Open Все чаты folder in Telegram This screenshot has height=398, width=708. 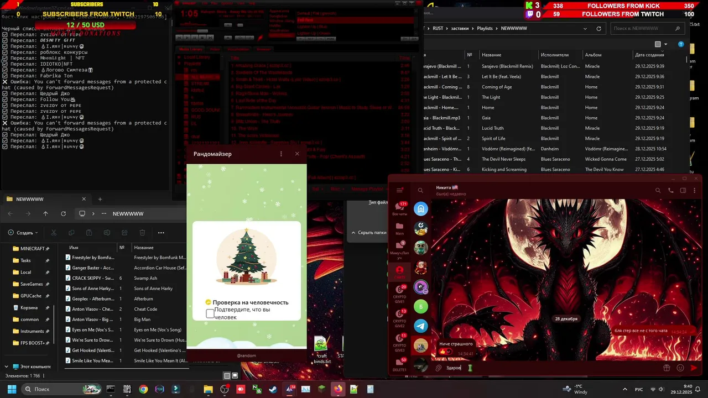[x=399, y=208]
